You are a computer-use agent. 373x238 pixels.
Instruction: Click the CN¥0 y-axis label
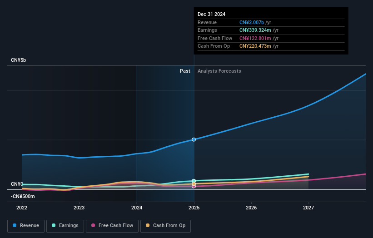17,184
